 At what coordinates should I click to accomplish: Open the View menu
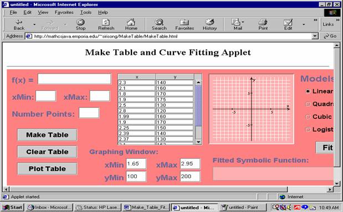pos(43,13)
